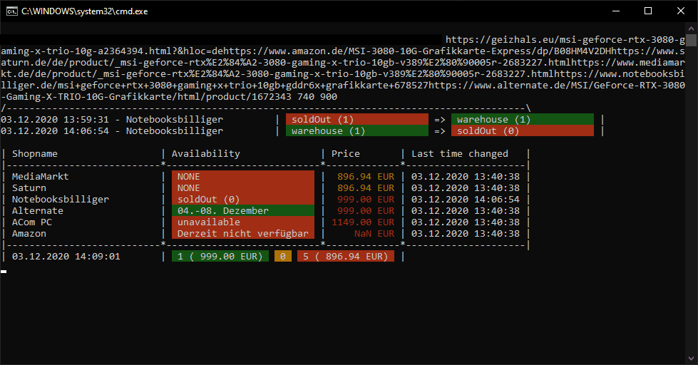Image resolution: width=698 pixels, height=365 pixels.
Task: Select the 'Alternate' shop name
Action: [37, 210]
